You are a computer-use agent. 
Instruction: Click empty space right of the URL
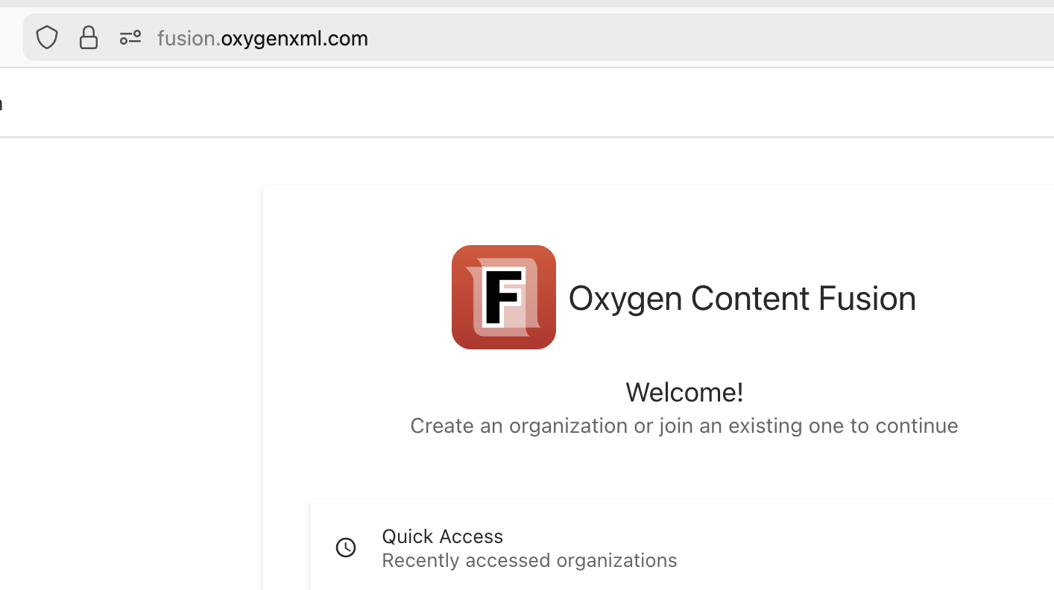pos(708,37)
